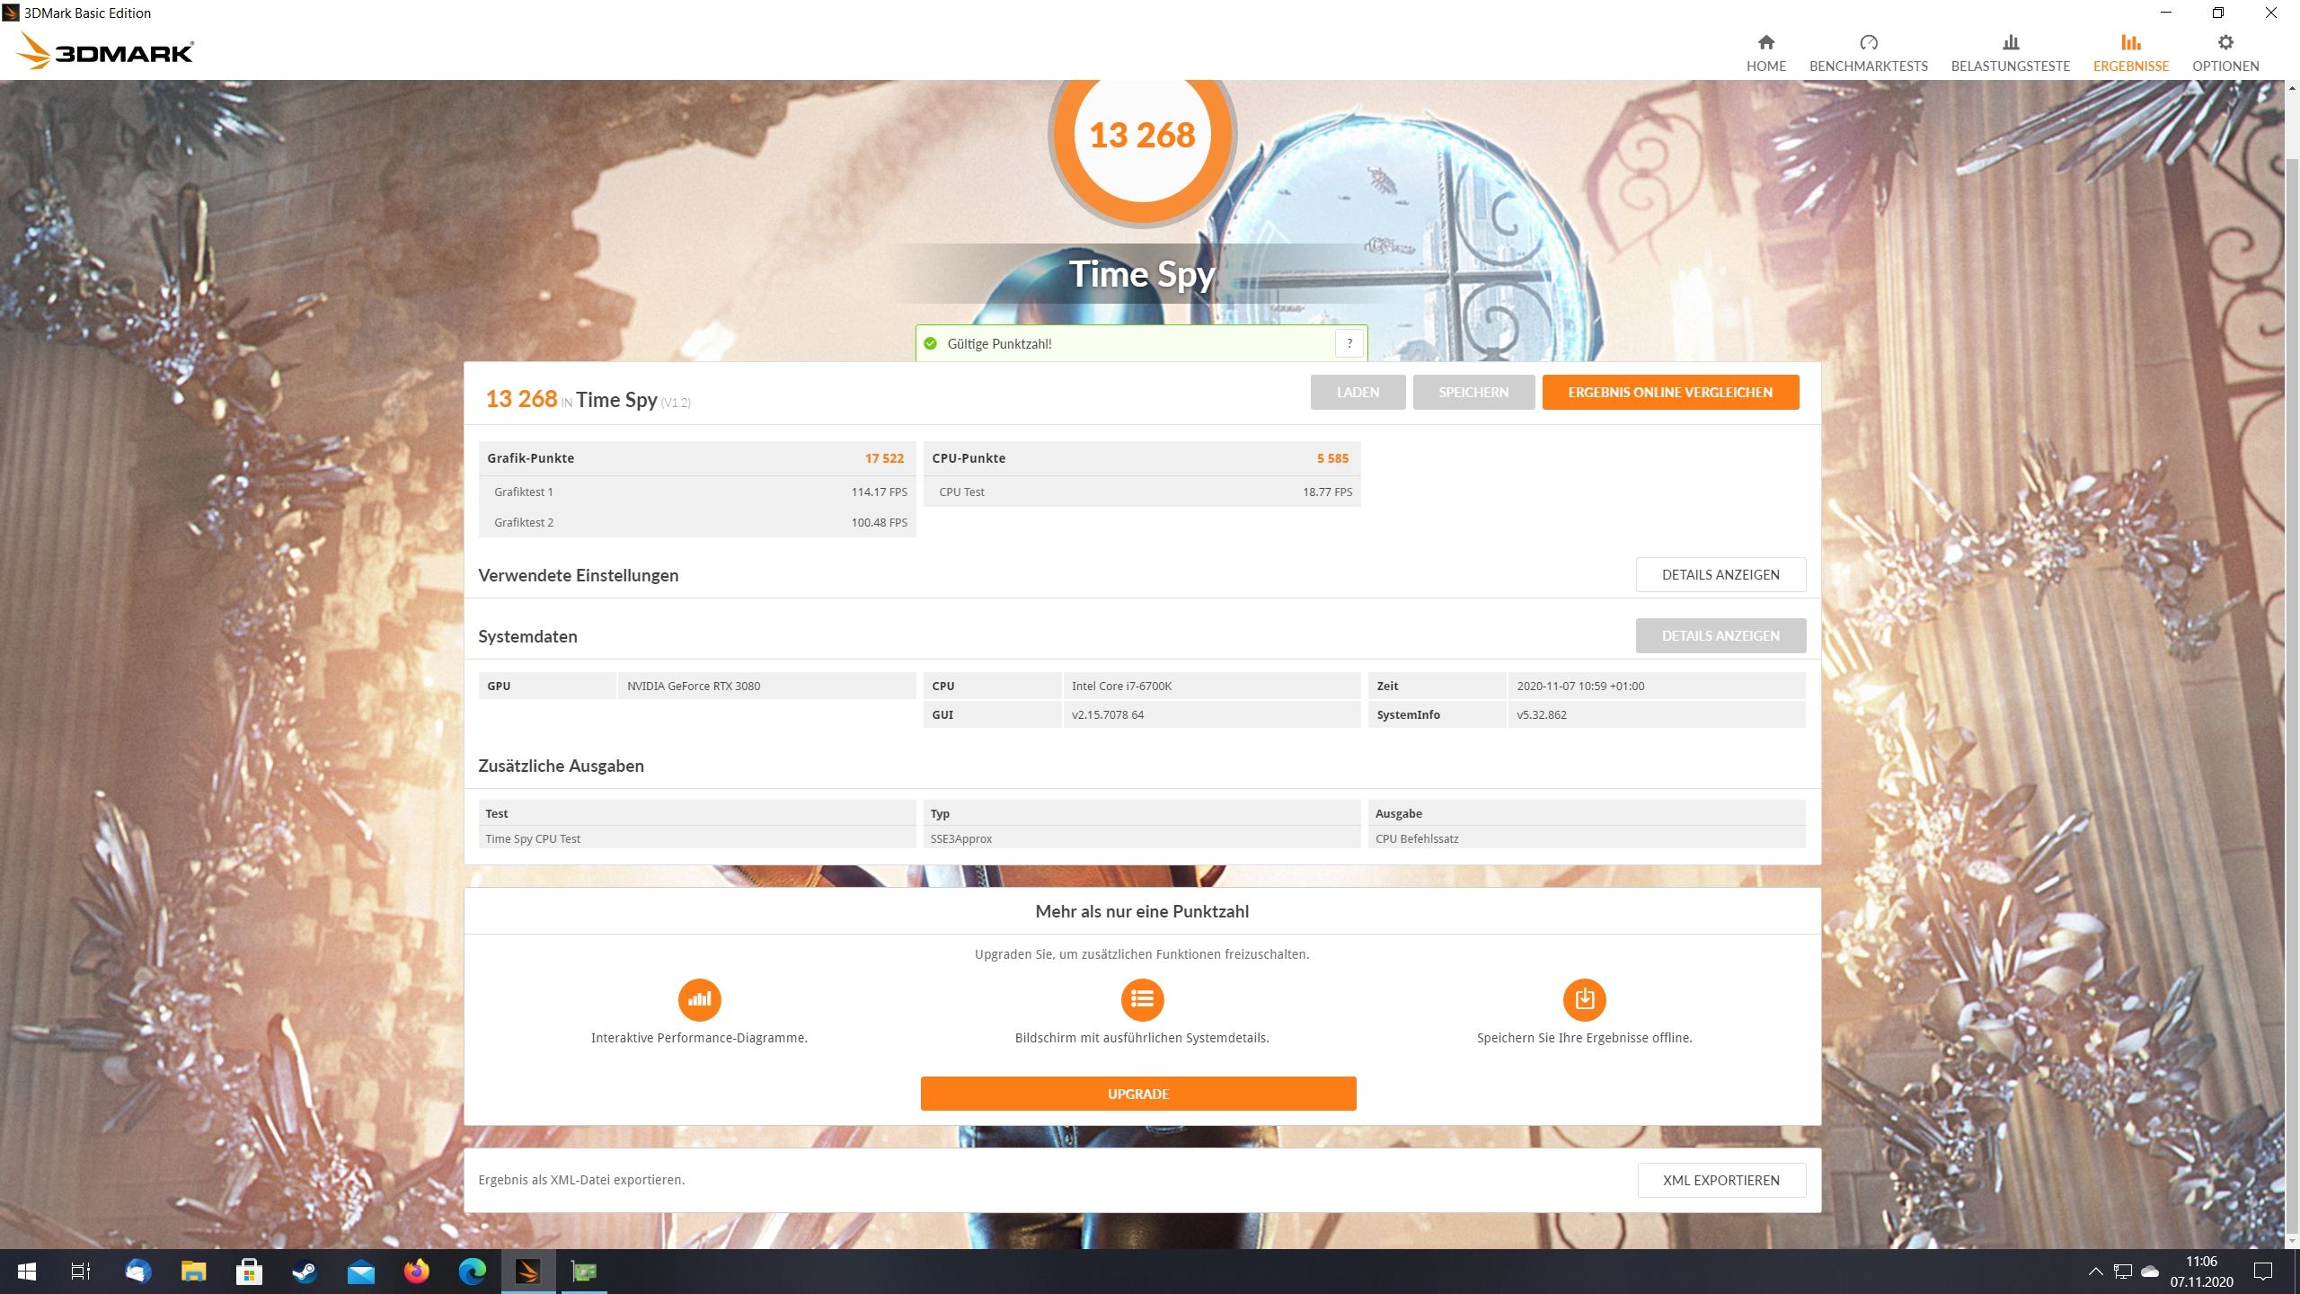2300x1294 pixels.
Task: Open the Optionen tab
Action: (x=2225, y=54)
